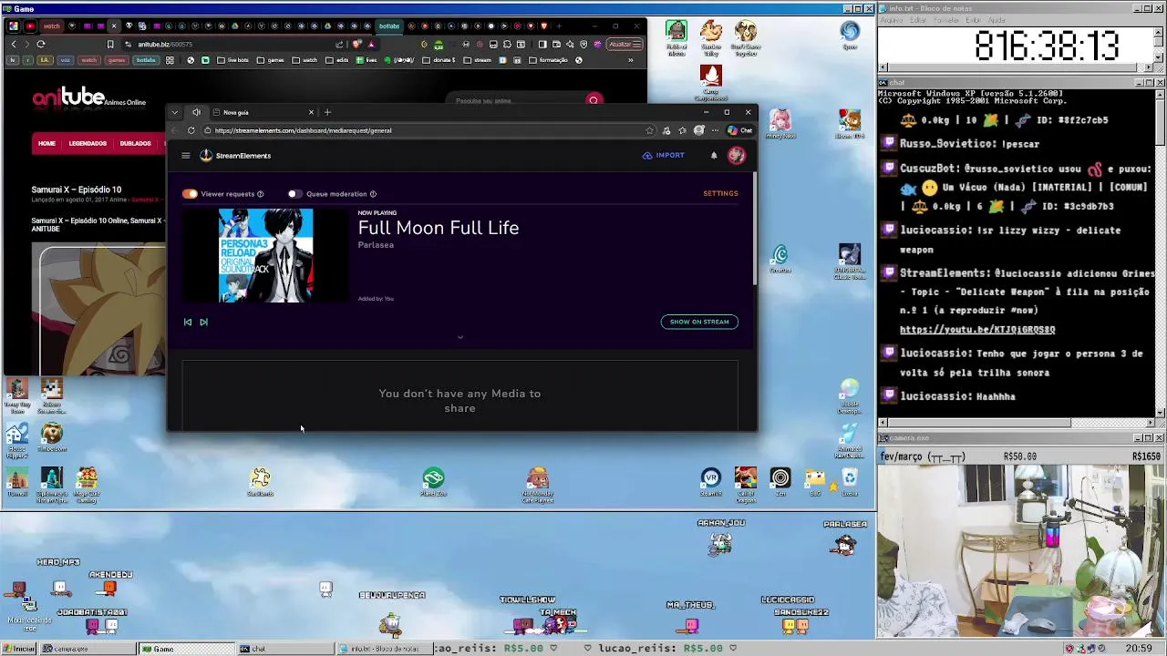The image size is (1167, 656).
Task: Expand the now playing panel chevron
Action: (460, 337)
